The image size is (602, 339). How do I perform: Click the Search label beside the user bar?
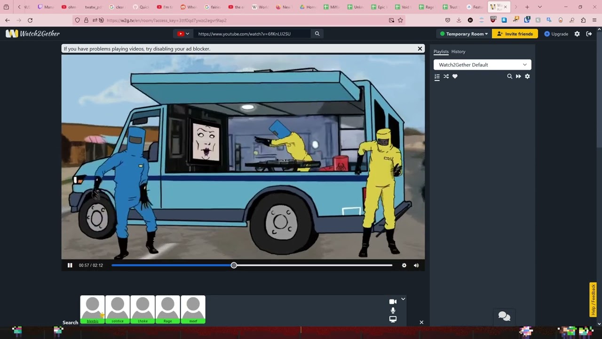point(71,323)
